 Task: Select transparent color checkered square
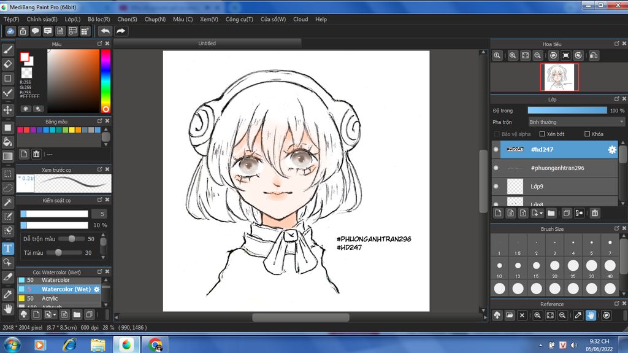pyautogui.click(x=27, y=72)
